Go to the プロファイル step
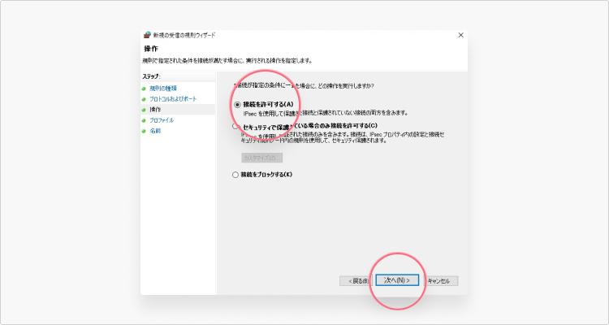 tap(162, 120)
